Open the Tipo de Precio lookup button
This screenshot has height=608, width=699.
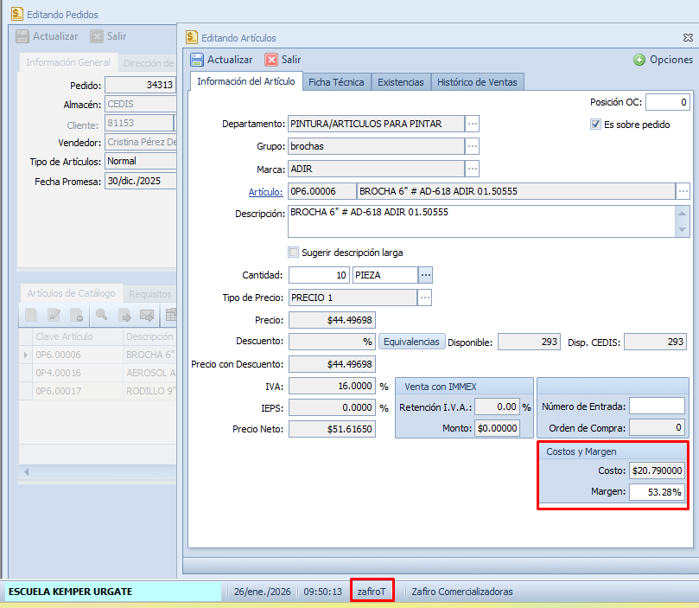click(x=424, y=298)
